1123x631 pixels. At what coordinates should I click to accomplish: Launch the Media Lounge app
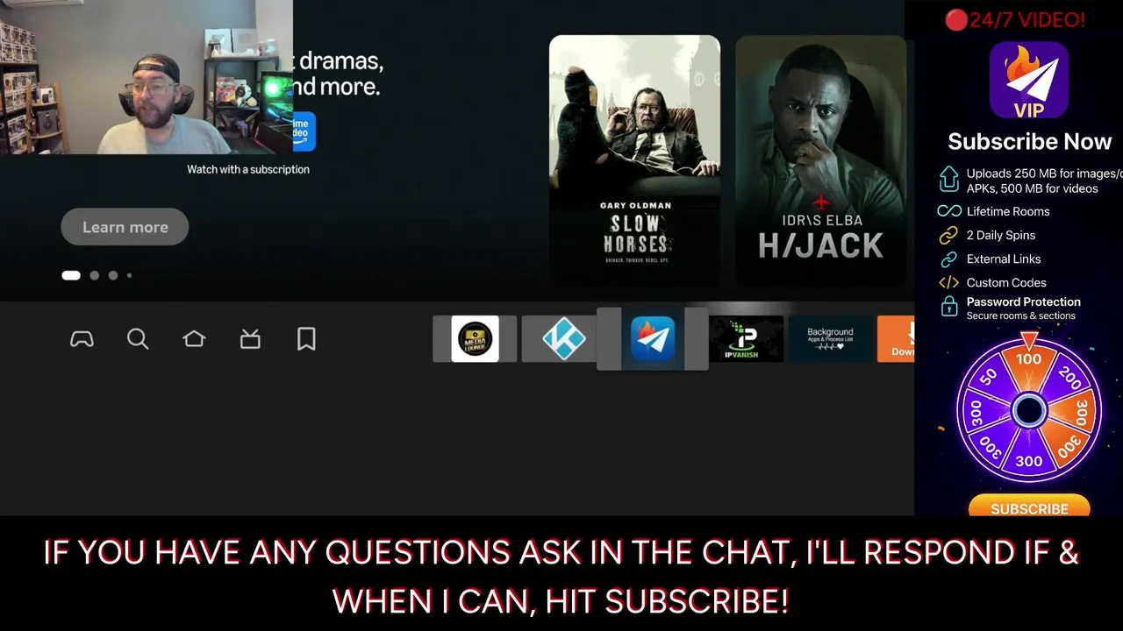(475, 339)
